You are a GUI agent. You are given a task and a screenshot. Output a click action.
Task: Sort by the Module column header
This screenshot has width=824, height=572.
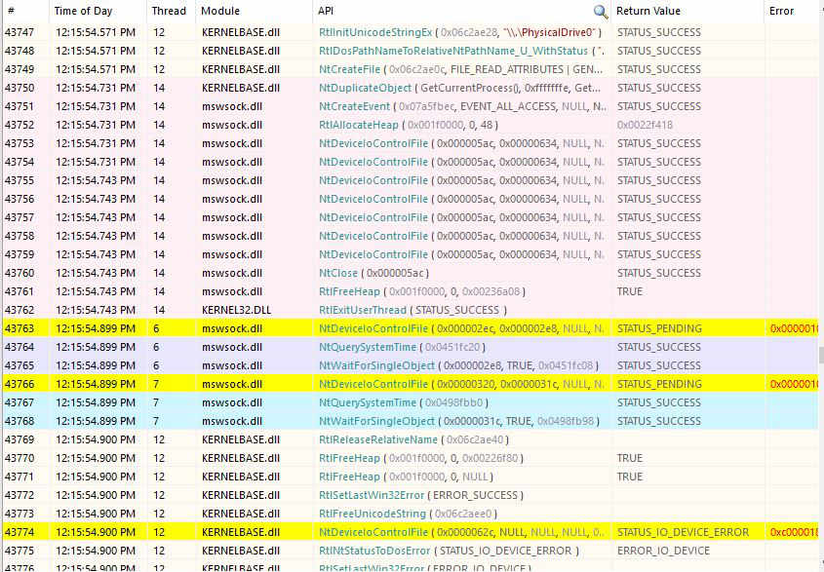pyautogui.click(x=222, y=12)
